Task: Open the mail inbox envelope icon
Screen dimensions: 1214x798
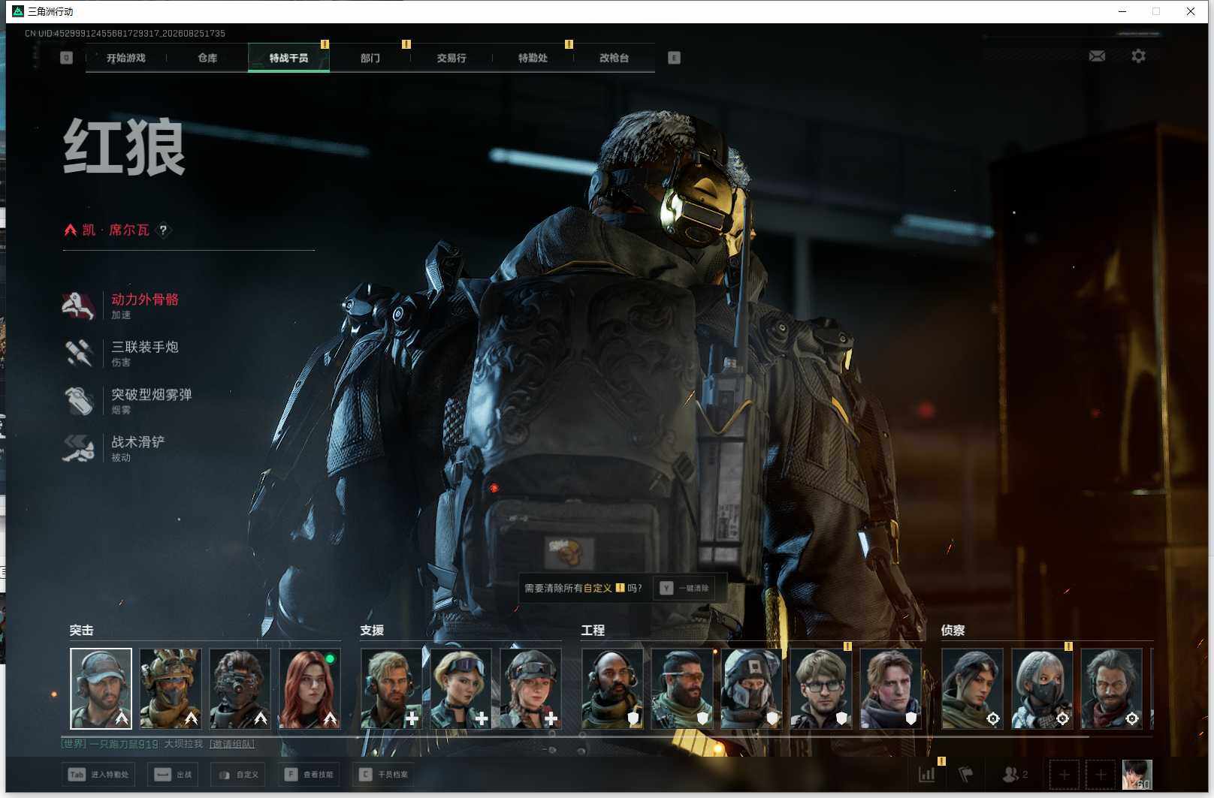Action: (1097, 56)
